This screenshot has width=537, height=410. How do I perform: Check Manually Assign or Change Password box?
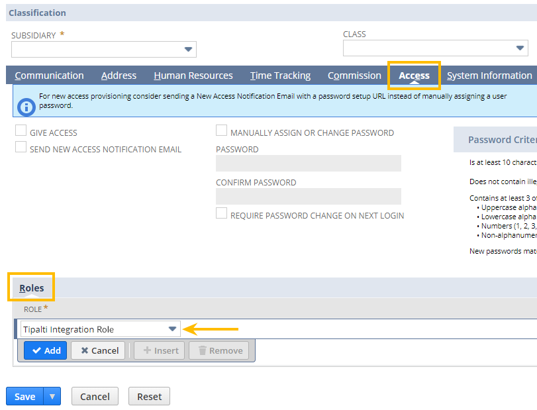(221, 130)
